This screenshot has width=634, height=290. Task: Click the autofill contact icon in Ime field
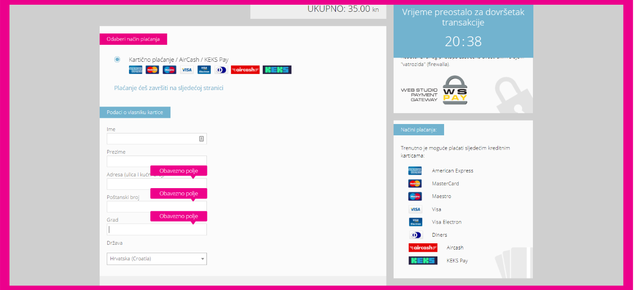[201, 139]
